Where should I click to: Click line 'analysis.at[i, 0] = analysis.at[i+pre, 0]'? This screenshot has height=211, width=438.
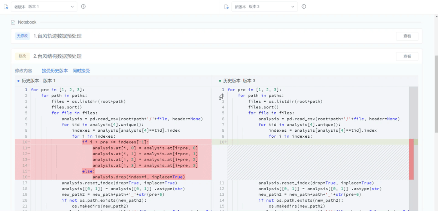pyautogui.click(x=145, y=148)
